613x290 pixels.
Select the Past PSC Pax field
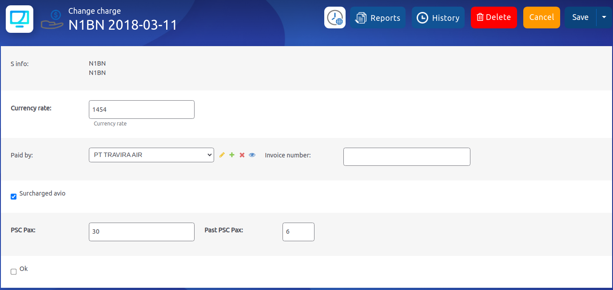pyautogui.click(x=298, y=232)
